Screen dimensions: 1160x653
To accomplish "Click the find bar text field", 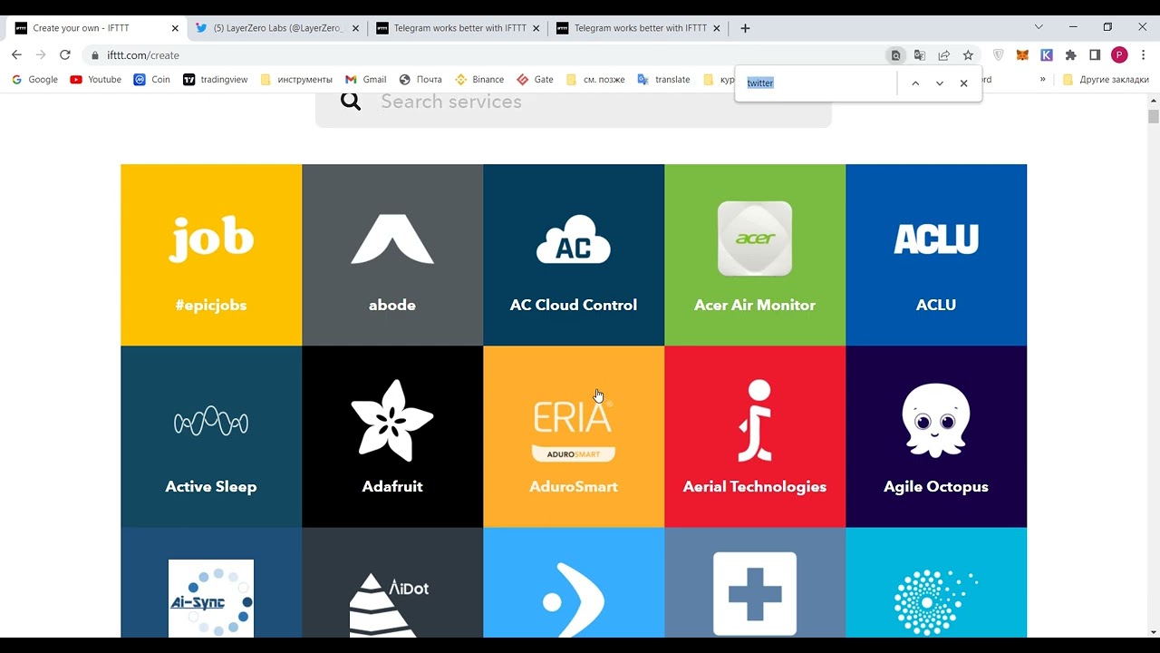I will tap(816, 83).
